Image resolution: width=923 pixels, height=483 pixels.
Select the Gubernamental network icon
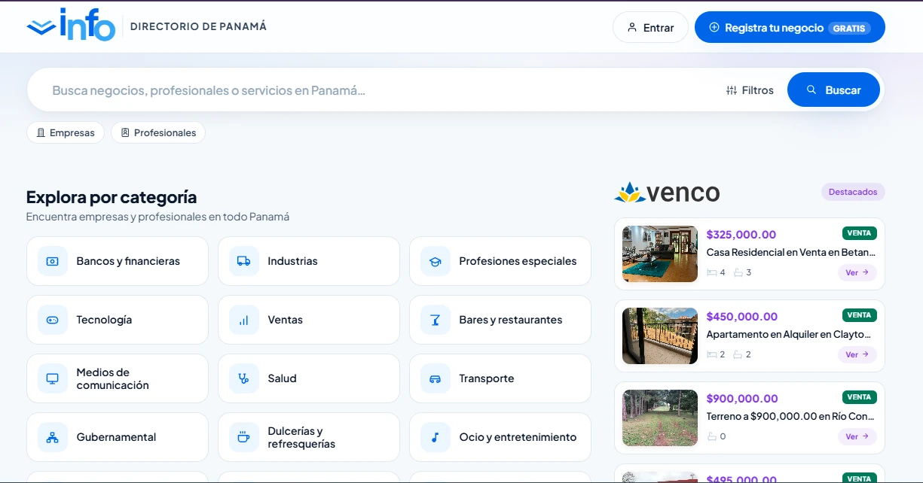[x=53, y=437]
